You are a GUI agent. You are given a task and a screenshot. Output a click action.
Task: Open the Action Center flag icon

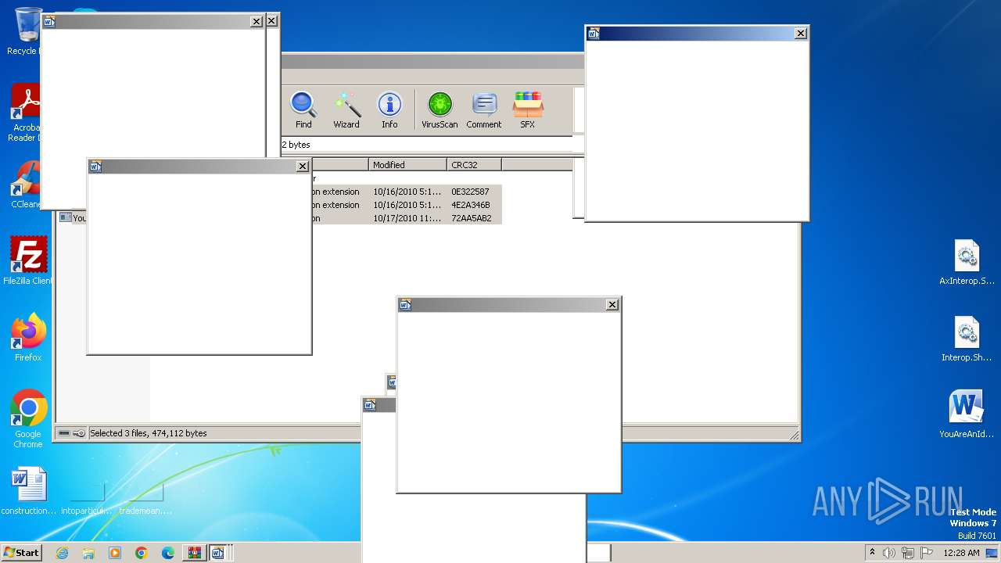927,553
